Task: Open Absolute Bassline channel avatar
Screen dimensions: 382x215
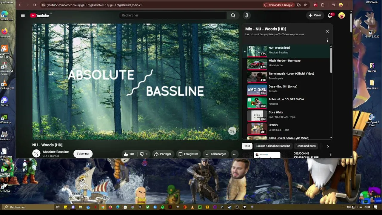Action: [x=36, y=153]
